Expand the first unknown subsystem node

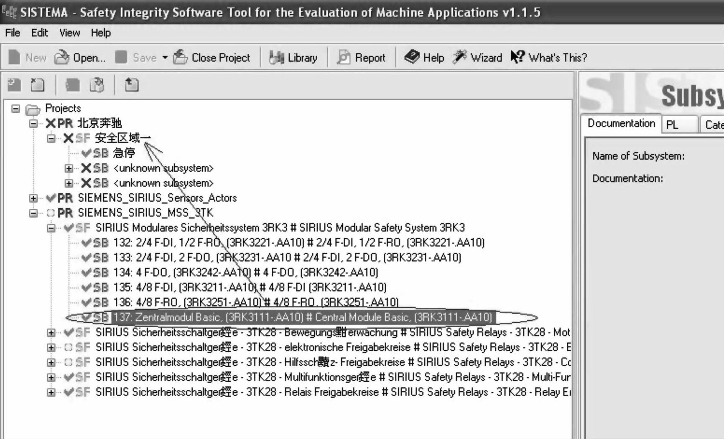coord(69,168)
